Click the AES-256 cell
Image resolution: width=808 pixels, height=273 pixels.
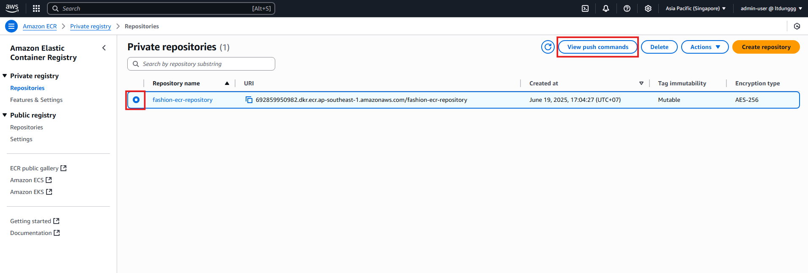[x=747, y=100]
